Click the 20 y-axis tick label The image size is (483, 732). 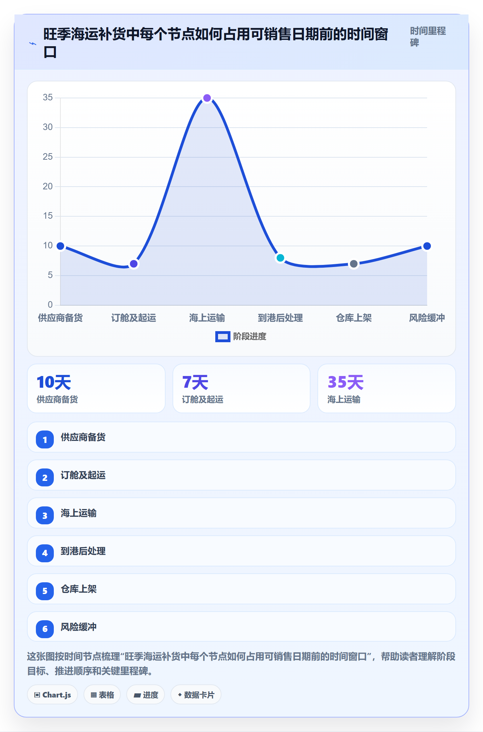48,187
